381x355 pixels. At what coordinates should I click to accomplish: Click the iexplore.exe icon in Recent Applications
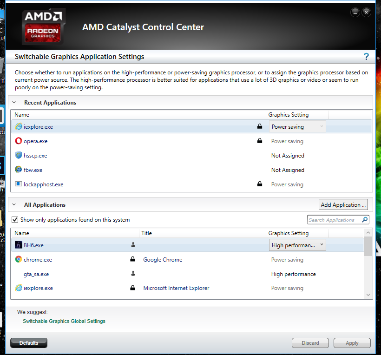19,126
